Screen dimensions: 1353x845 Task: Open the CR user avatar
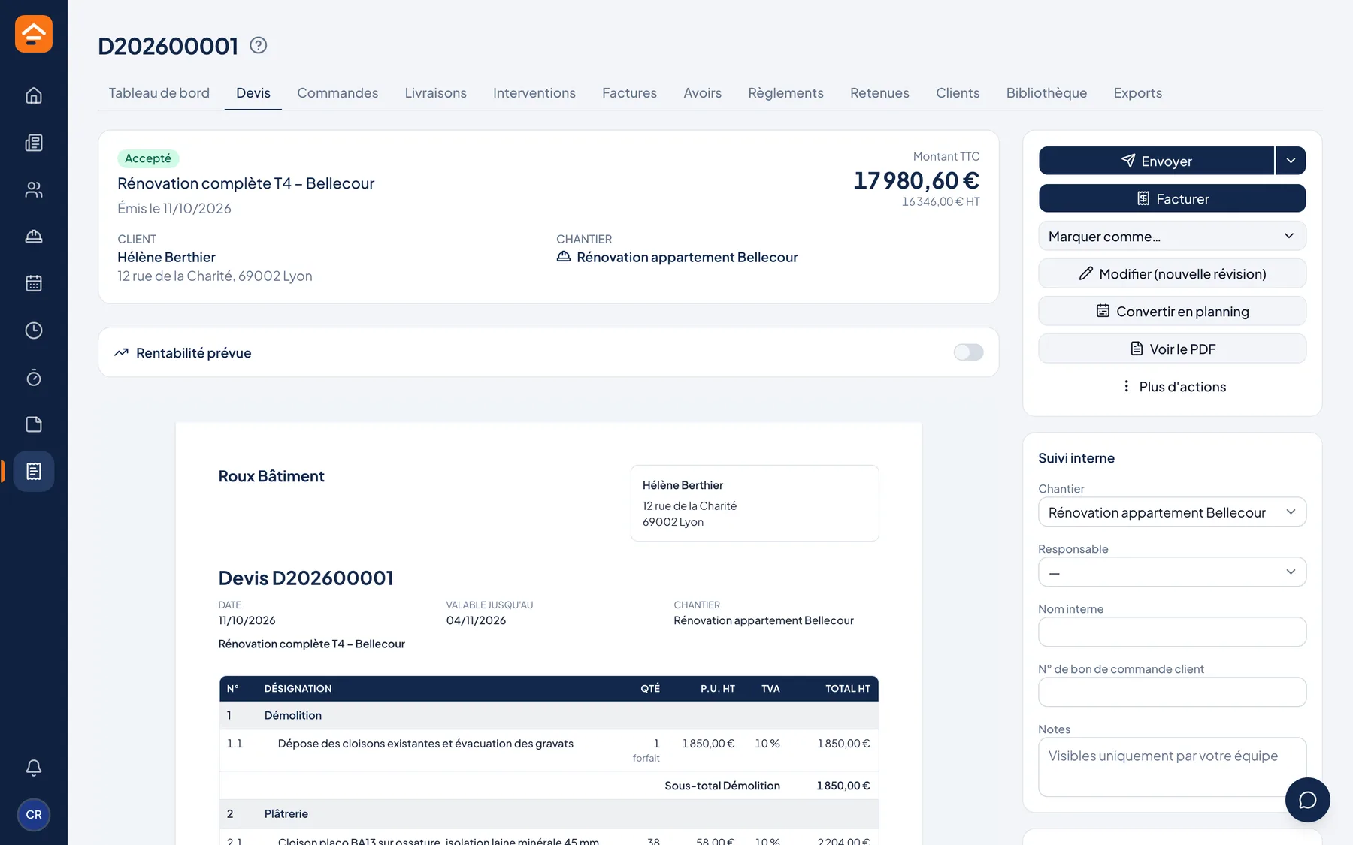34,815
